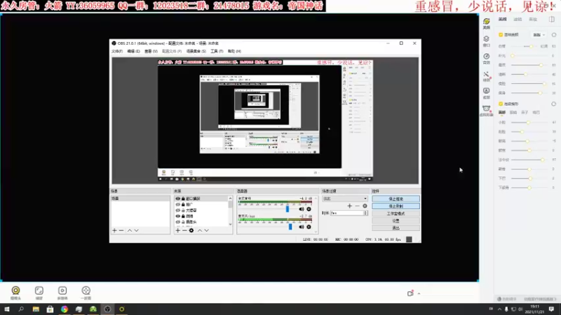Reset 基础美颜 settings with circular icon
This screenshot has height=315, width=561.
click(554, 34)
